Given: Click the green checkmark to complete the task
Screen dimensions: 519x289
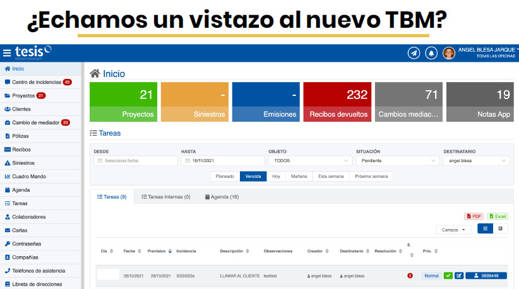Looking at the screenshot, I should click(x=448, y=276).
